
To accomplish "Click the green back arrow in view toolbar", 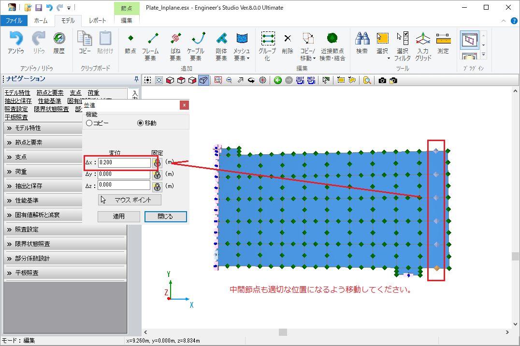I will tap(278, 80).
